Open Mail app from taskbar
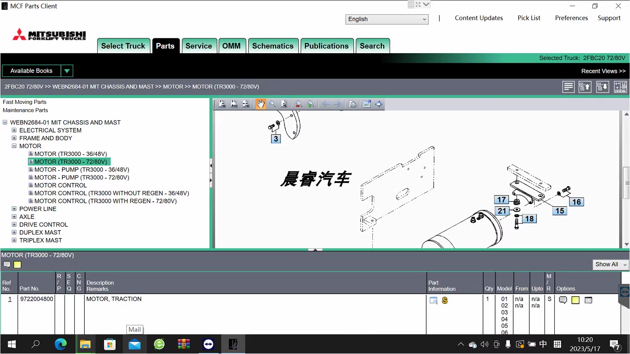 [134, 344]
